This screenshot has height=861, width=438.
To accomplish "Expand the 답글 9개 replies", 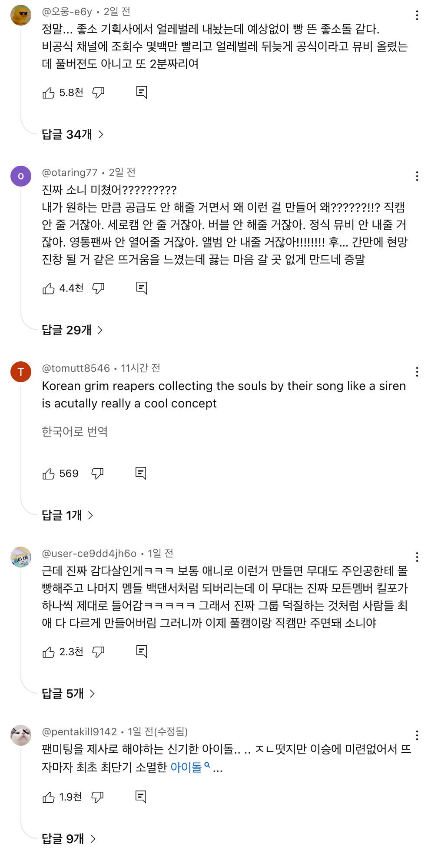I will [x=68, y=838].
